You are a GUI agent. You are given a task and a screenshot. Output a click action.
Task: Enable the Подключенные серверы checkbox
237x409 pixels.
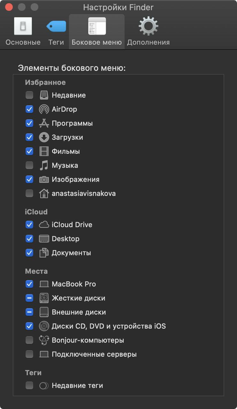tap(29, 354)
